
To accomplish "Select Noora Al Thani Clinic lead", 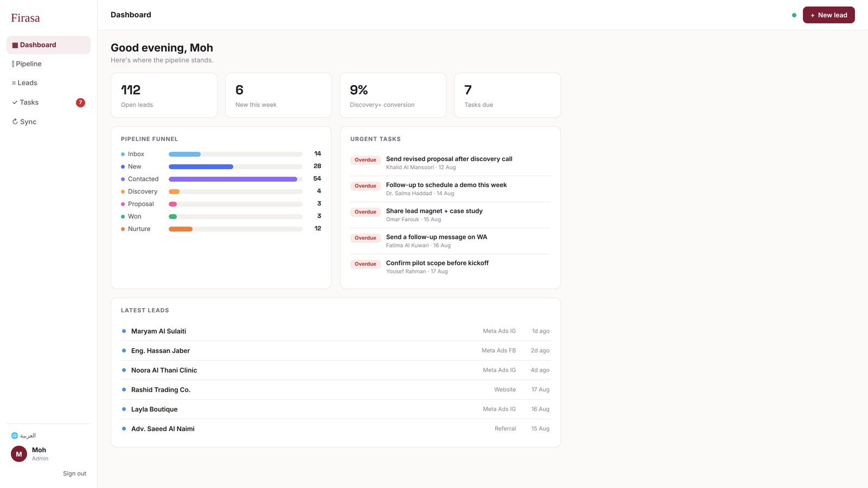I will pos(336,370).
